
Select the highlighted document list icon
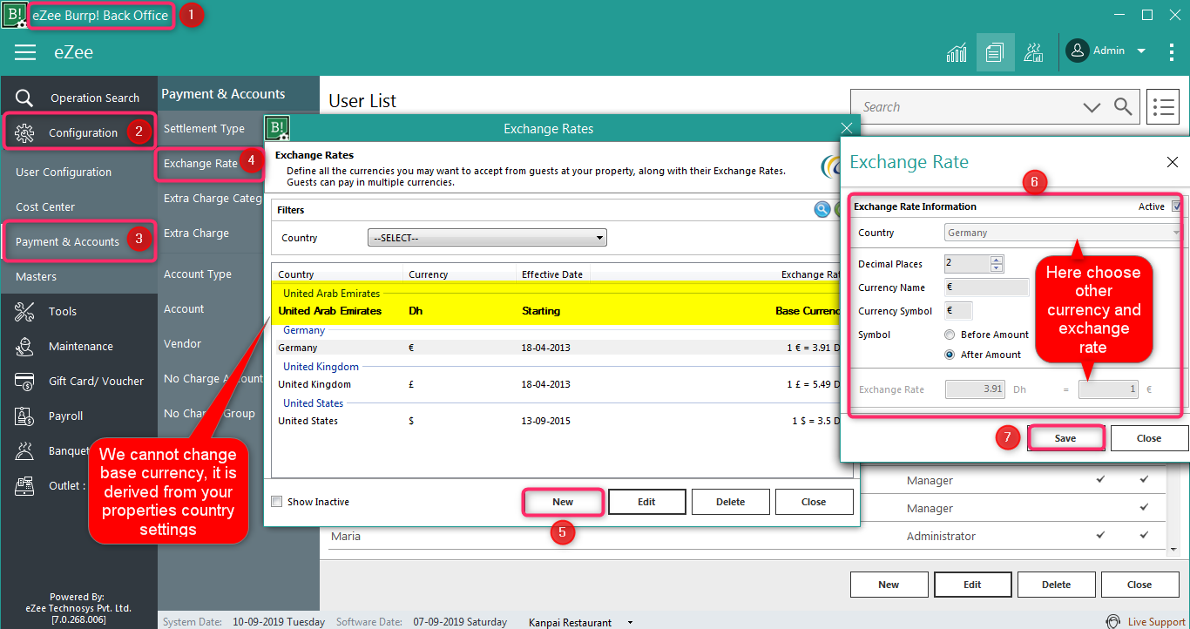pos(996,52)
